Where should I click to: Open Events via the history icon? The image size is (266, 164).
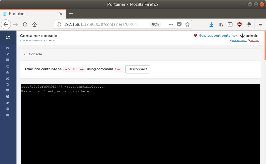(8, 85)
